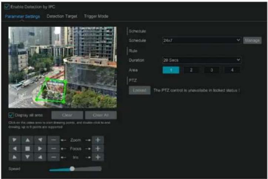Click the PTZ Speed slider handle
Screen dimensions: 268x179
tap(72, 169)
